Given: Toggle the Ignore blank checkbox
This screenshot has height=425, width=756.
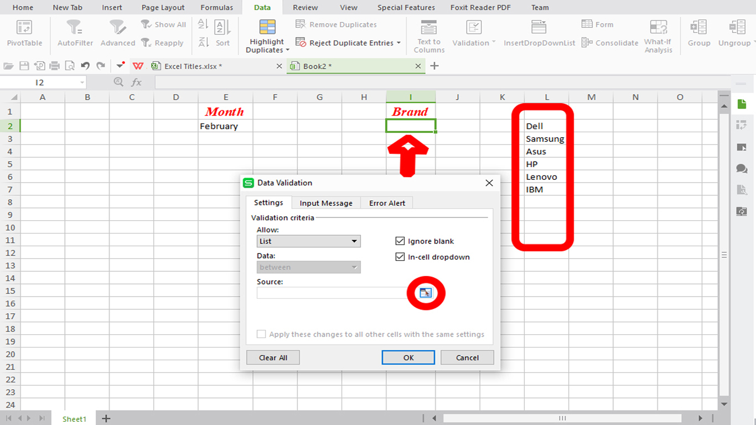Looking at the screenshot, I should [x=400, y=241].
